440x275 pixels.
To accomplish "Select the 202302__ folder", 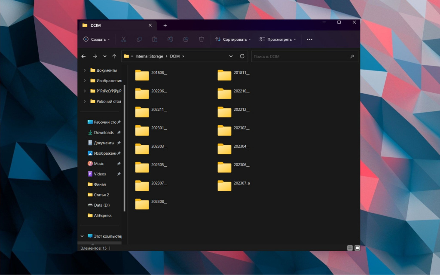I will [233, 130].
